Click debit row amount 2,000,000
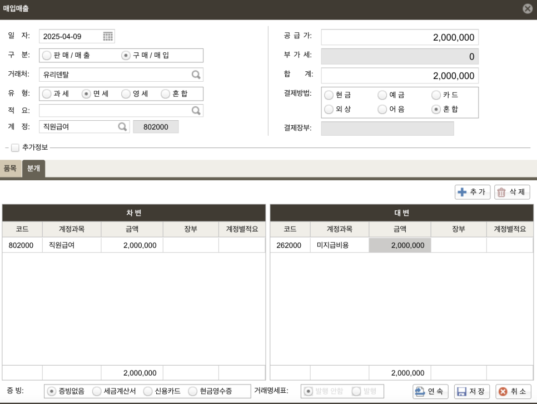 pyautogui.click(x=132, y=245)
